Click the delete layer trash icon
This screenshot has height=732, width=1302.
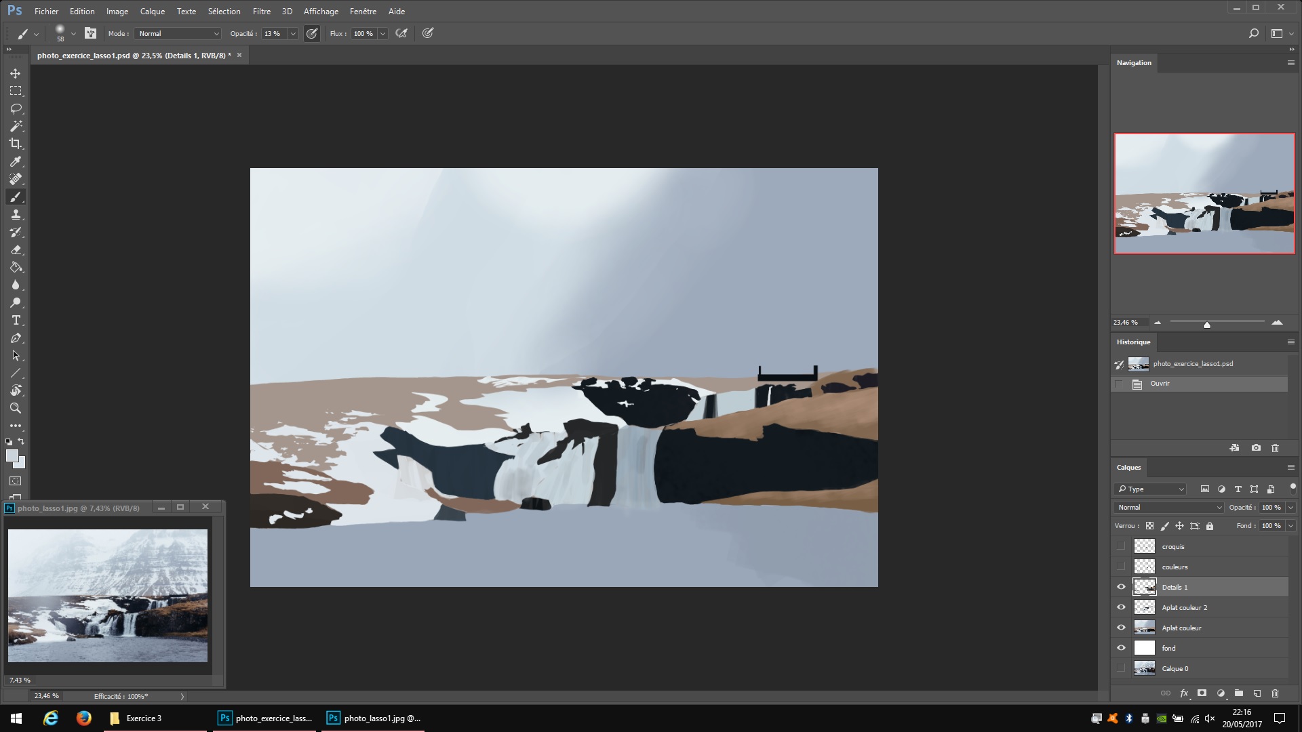[x=1275, y=693]
